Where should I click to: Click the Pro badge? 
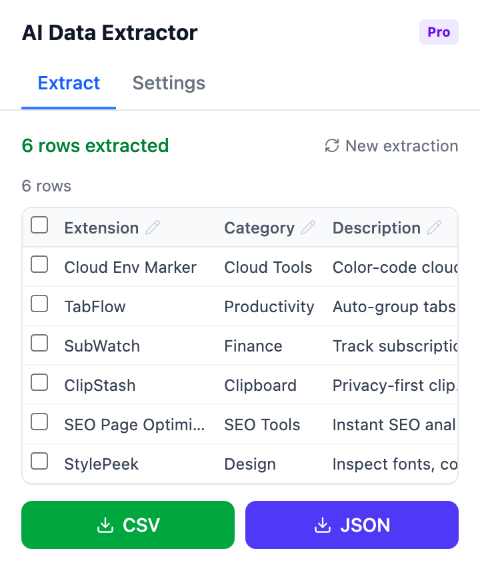click(439, 31)
